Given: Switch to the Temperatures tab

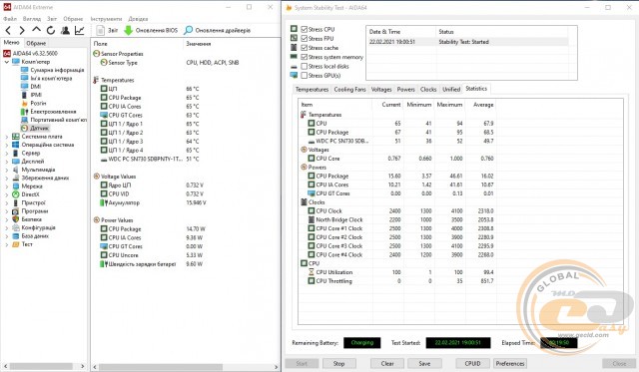Looking at the screenshot, I should (312, 90).
